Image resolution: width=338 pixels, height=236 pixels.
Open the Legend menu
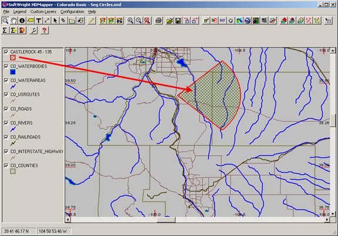19,12
